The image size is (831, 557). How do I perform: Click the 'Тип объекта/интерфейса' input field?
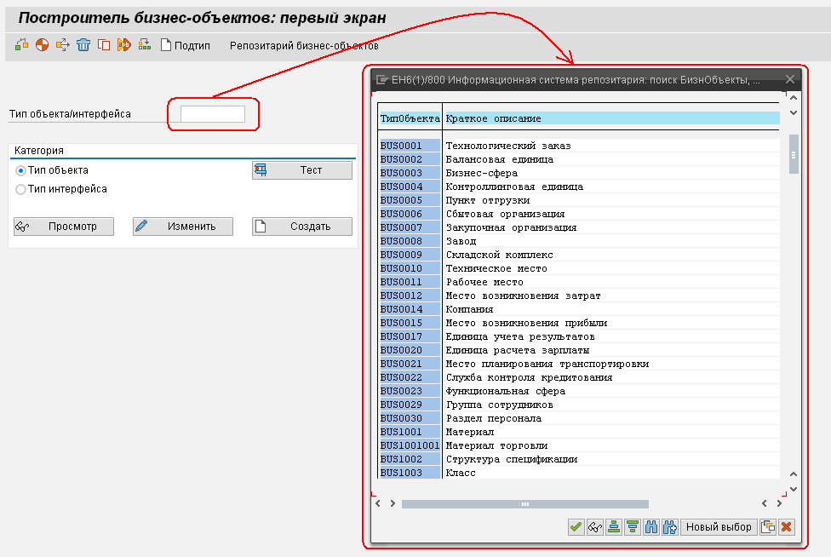pyautogui.click(x=213, y=114)
